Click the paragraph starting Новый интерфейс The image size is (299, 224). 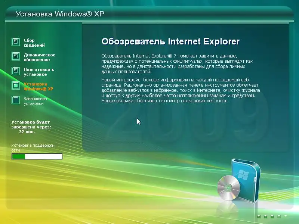(x=181, y=90)
